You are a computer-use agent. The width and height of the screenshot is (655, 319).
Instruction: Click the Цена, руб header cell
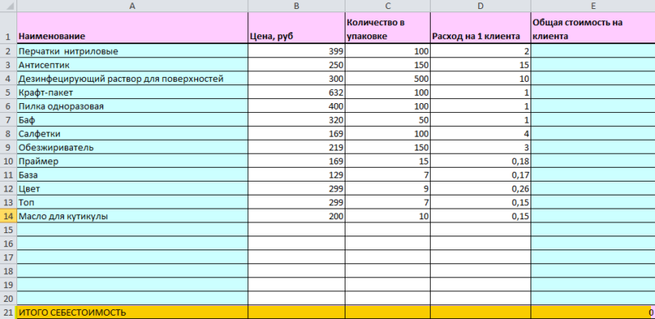pos(296,28)
